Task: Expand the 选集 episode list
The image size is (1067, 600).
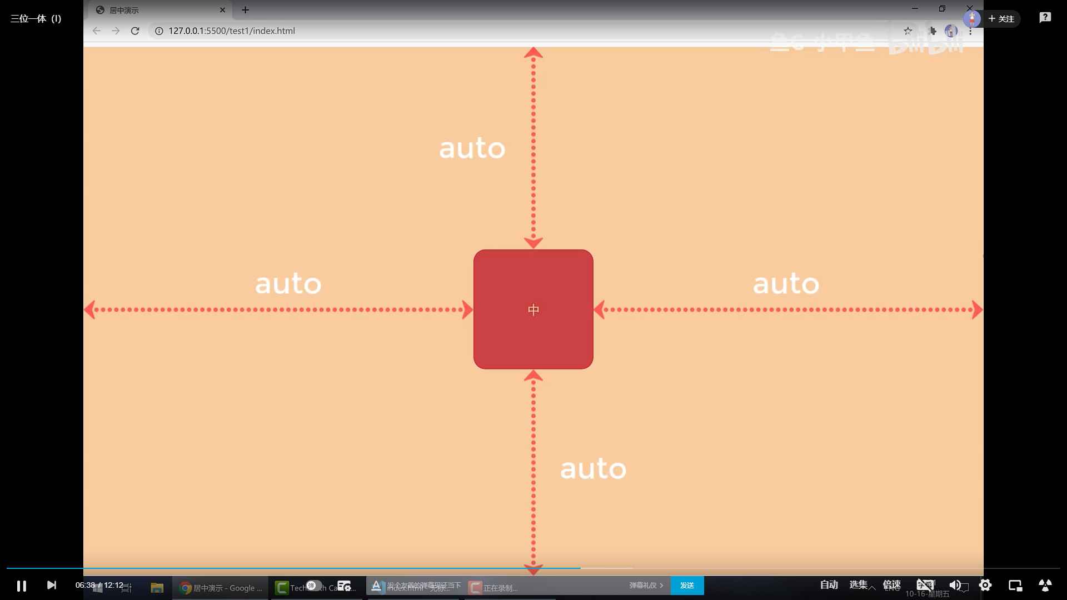Action: tap(858, 585)
